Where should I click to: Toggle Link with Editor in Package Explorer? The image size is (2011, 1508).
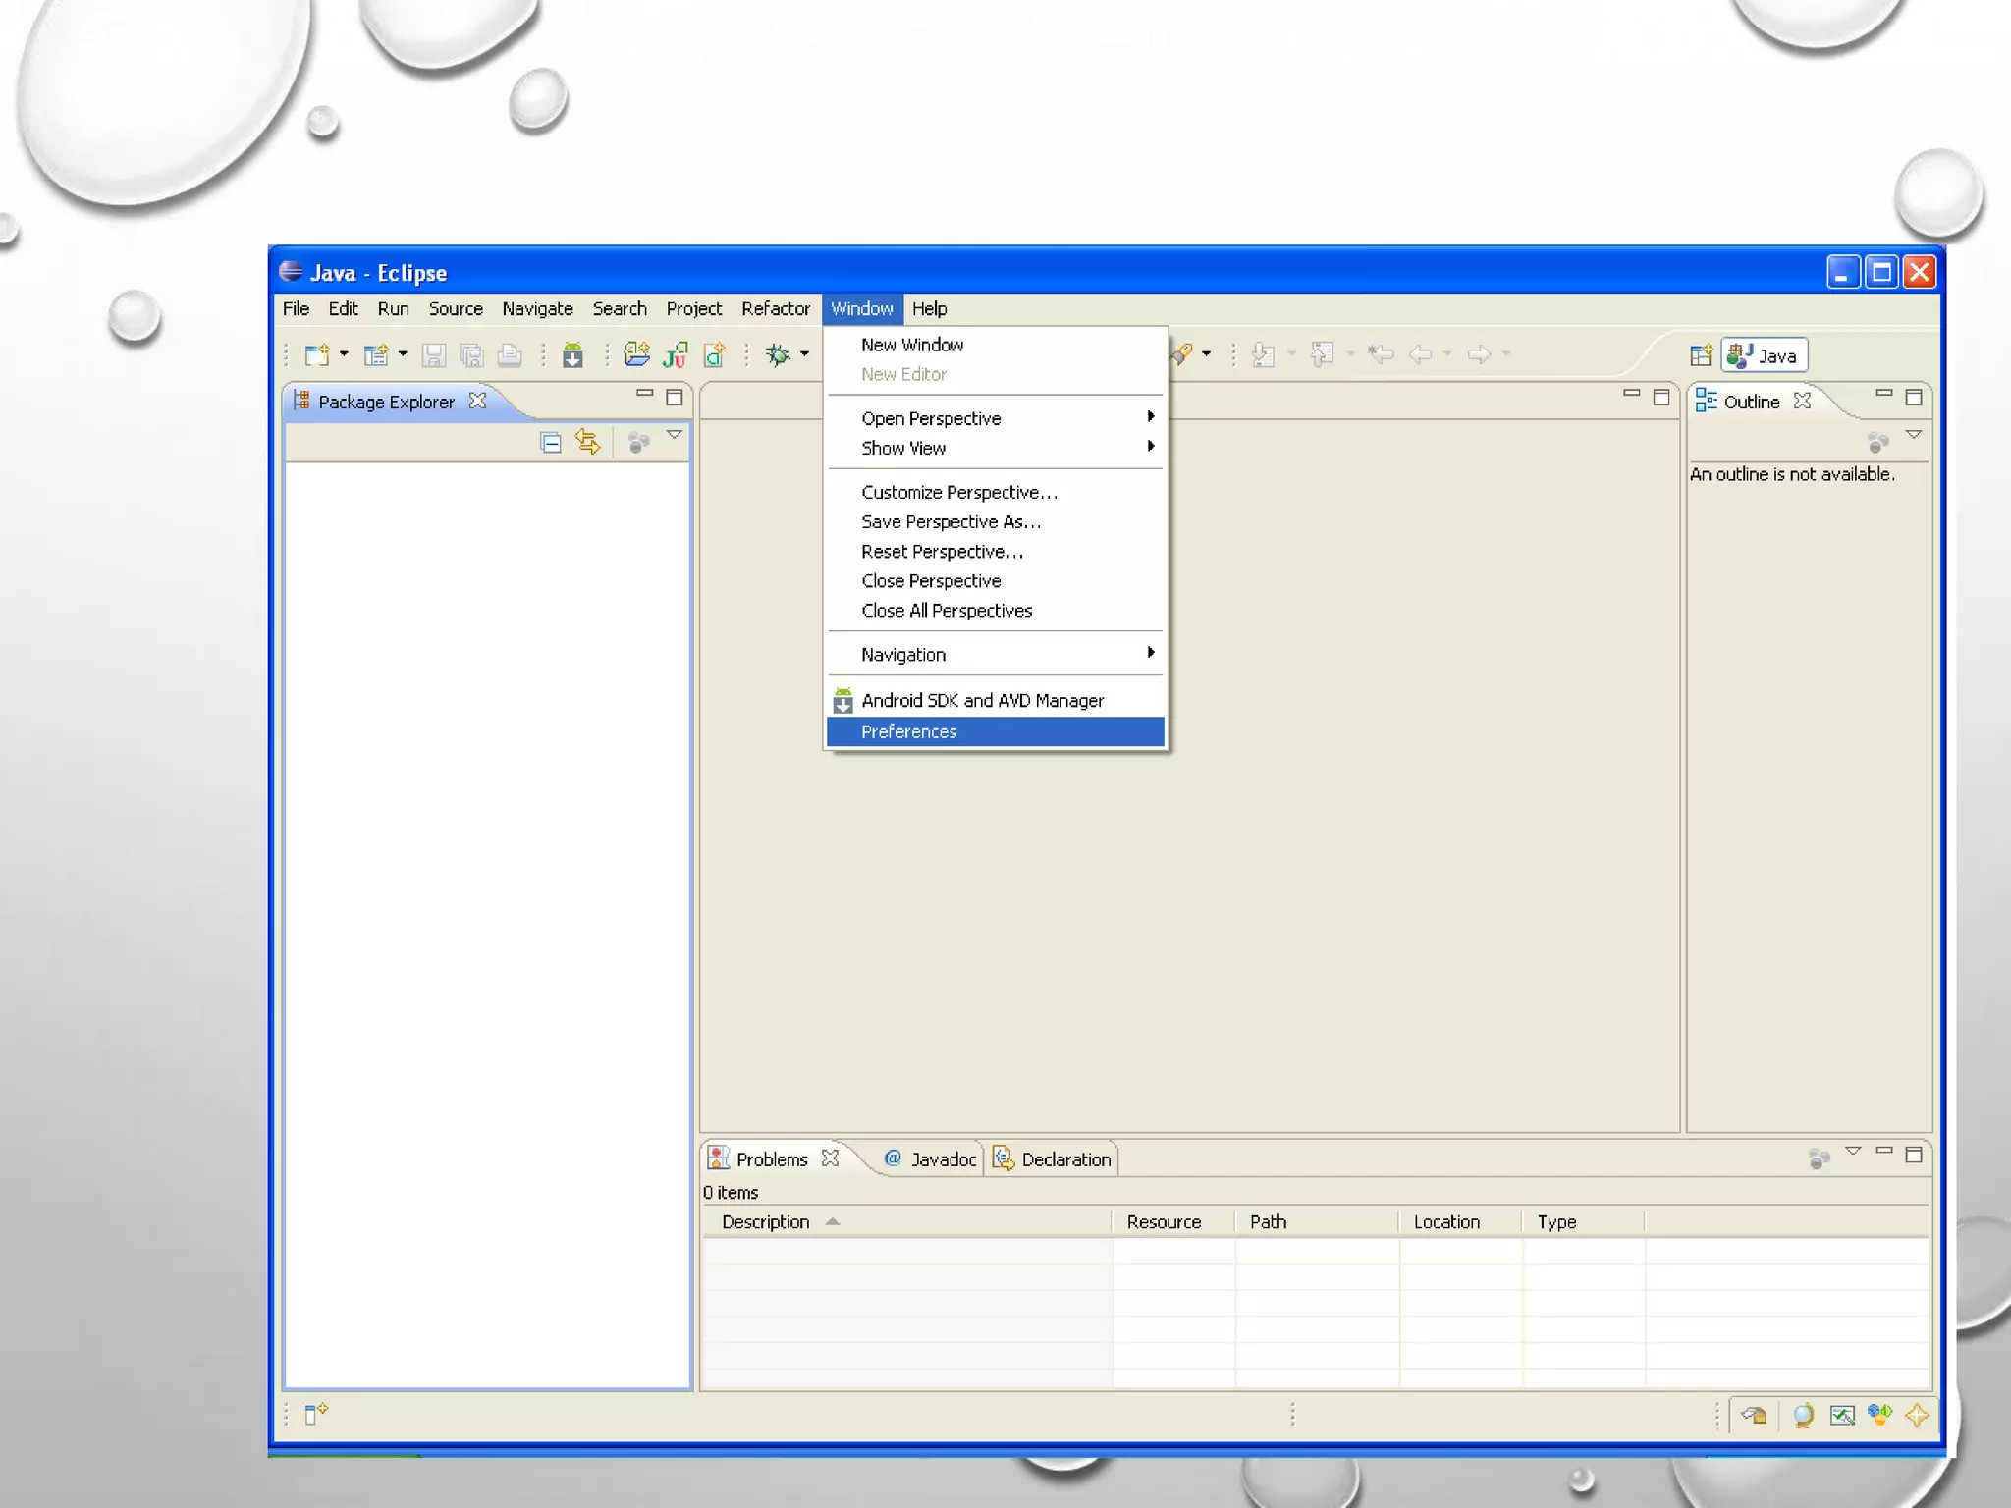[x=587, y=442]
